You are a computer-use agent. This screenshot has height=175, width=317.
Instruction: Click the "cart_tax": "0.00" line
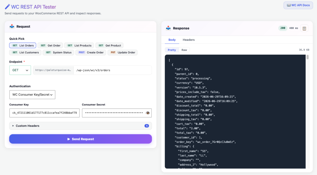190,124
